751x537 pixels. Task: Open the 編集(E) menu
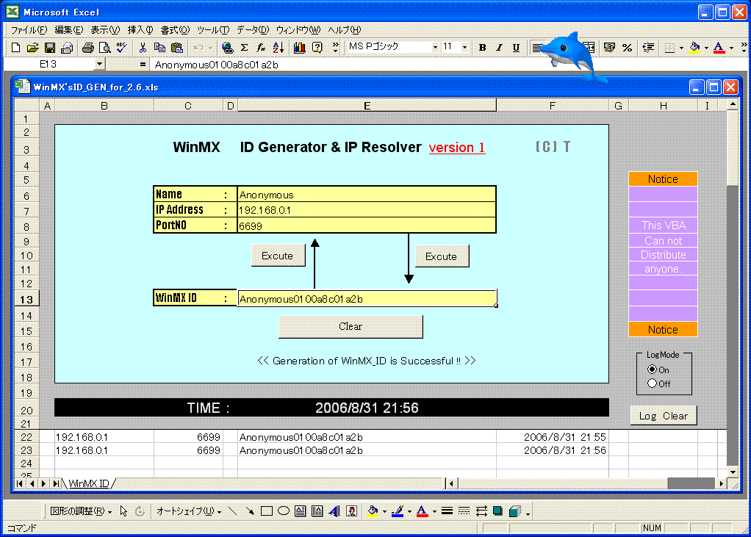(69, 29)
